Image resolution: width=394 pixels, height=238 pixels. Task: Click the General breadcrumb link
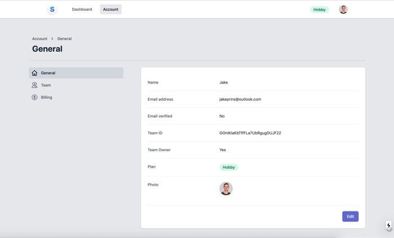point(64,39)
